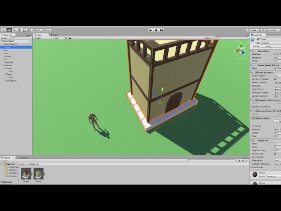Select the Rect tool in toolbar
Viewport: 281px width, 211px height.
tap(25, 30)
